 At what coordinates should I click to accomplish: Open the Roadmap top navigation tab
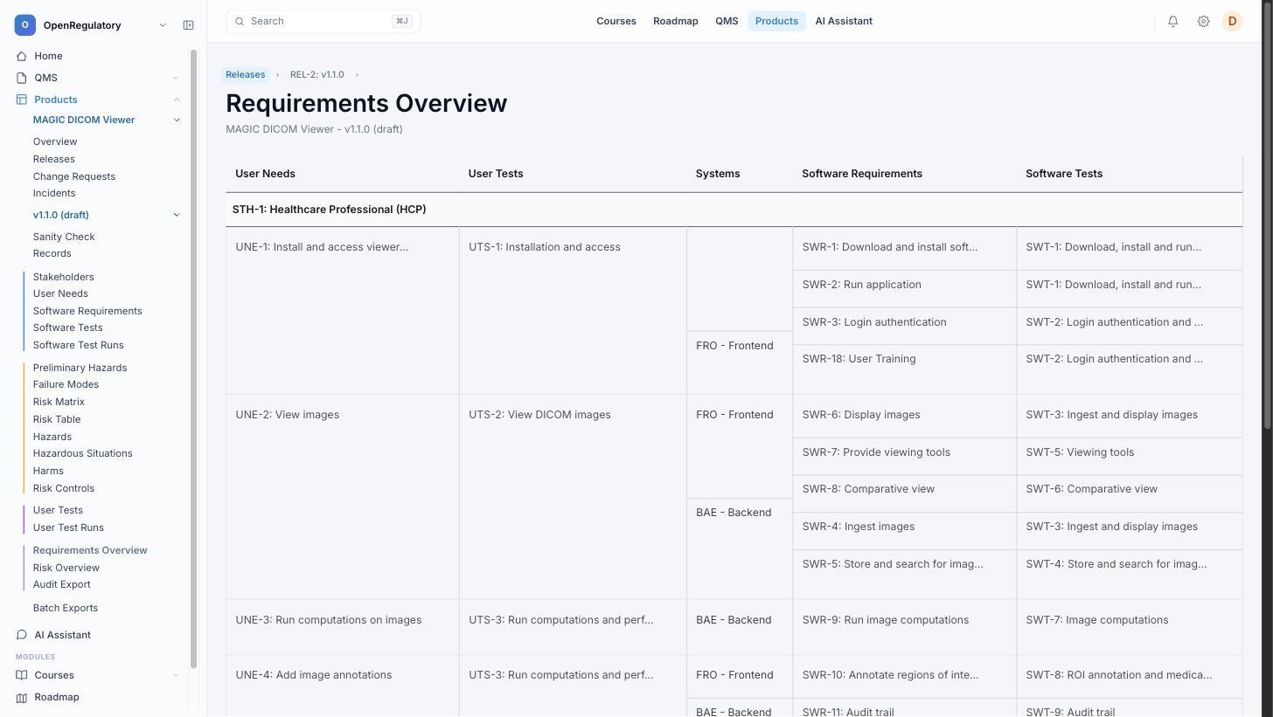676,21
